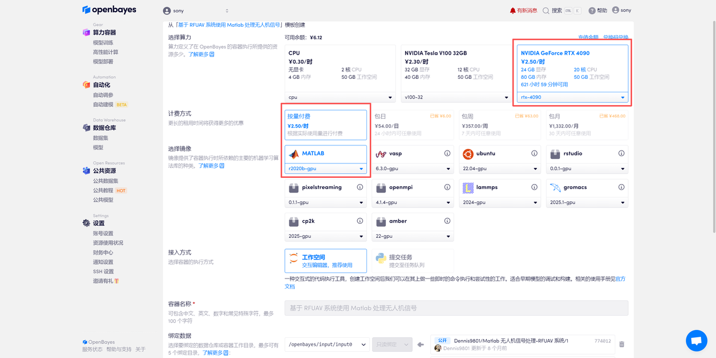This screenshot has width=716, height=358.
Task: Select 包周 weekly billing option
Action: (x=500, y=125)
